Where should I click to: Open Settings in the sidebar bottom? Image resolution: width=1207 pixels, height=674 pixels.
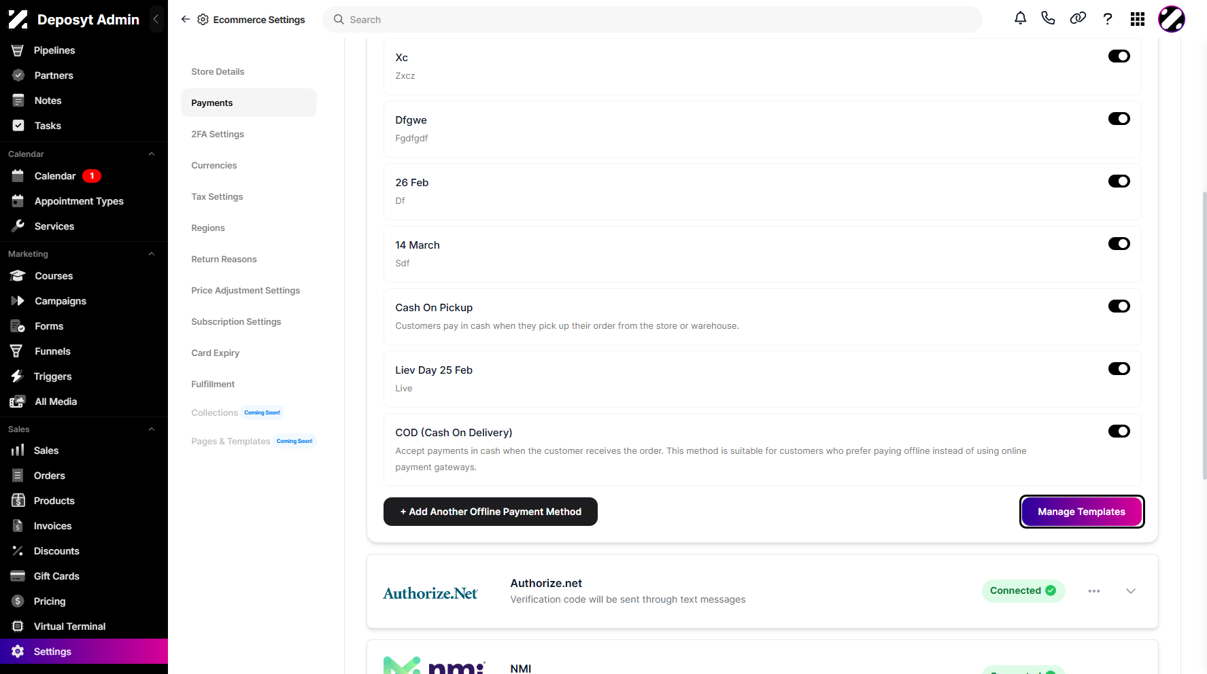[84, 652]
